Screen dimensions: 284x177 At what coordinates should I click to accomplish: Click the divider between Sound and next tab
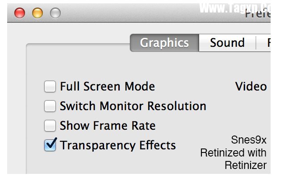pyautogui.click(x=256, y=43)
